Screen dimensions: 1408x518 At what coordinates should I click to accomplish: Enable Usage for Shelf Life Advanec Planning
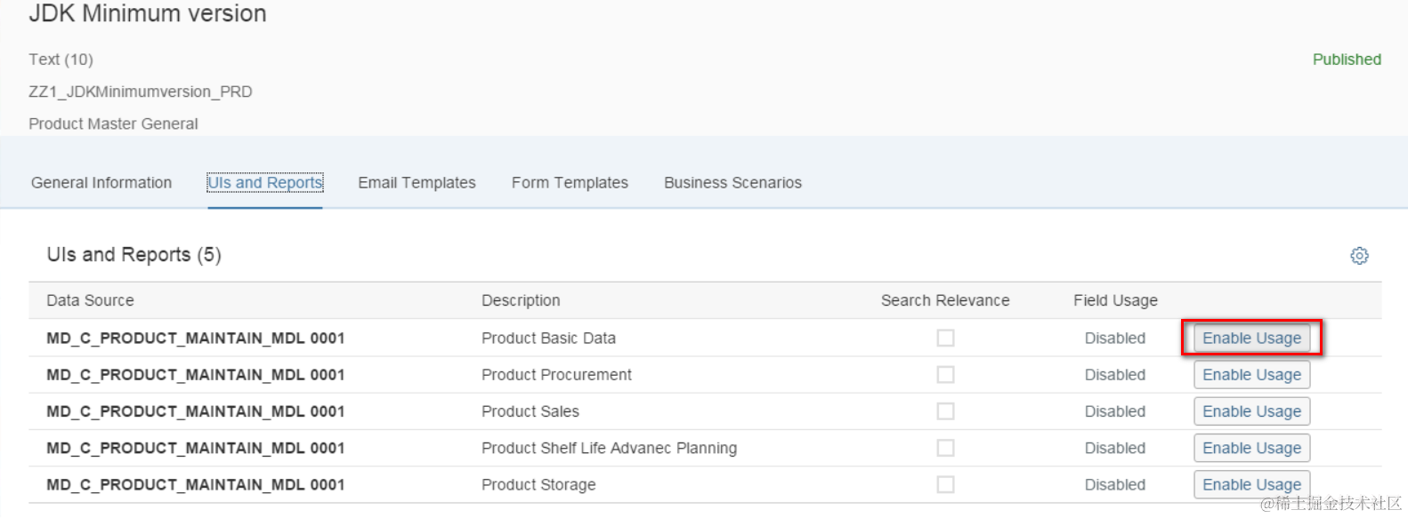pyautogui.click(x=1251, y=448)
